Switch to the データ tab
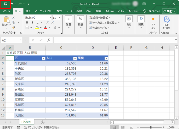The image size is (180, 129). coord(69,11)
